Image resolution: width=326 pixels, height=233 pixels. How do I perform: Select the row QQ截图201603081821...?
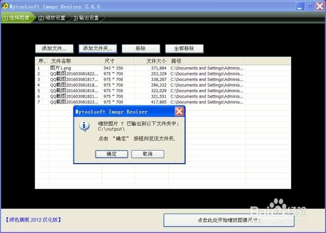click(x=163, y=96)
